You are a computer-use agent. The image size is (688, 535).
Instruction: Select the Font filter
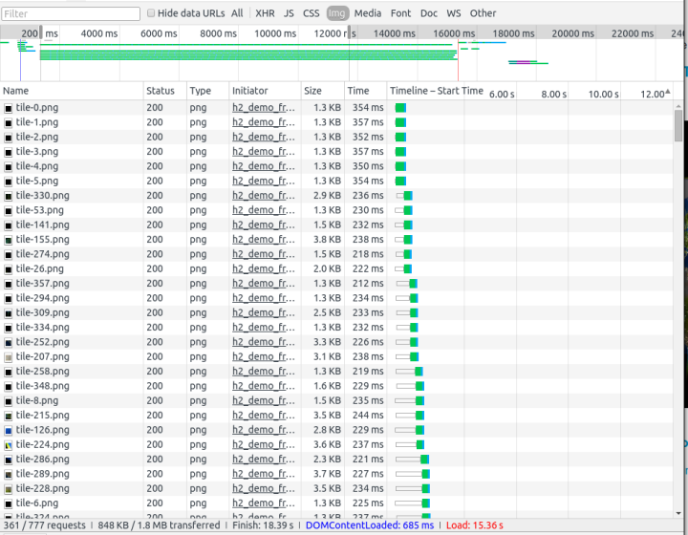click(400, 13)
